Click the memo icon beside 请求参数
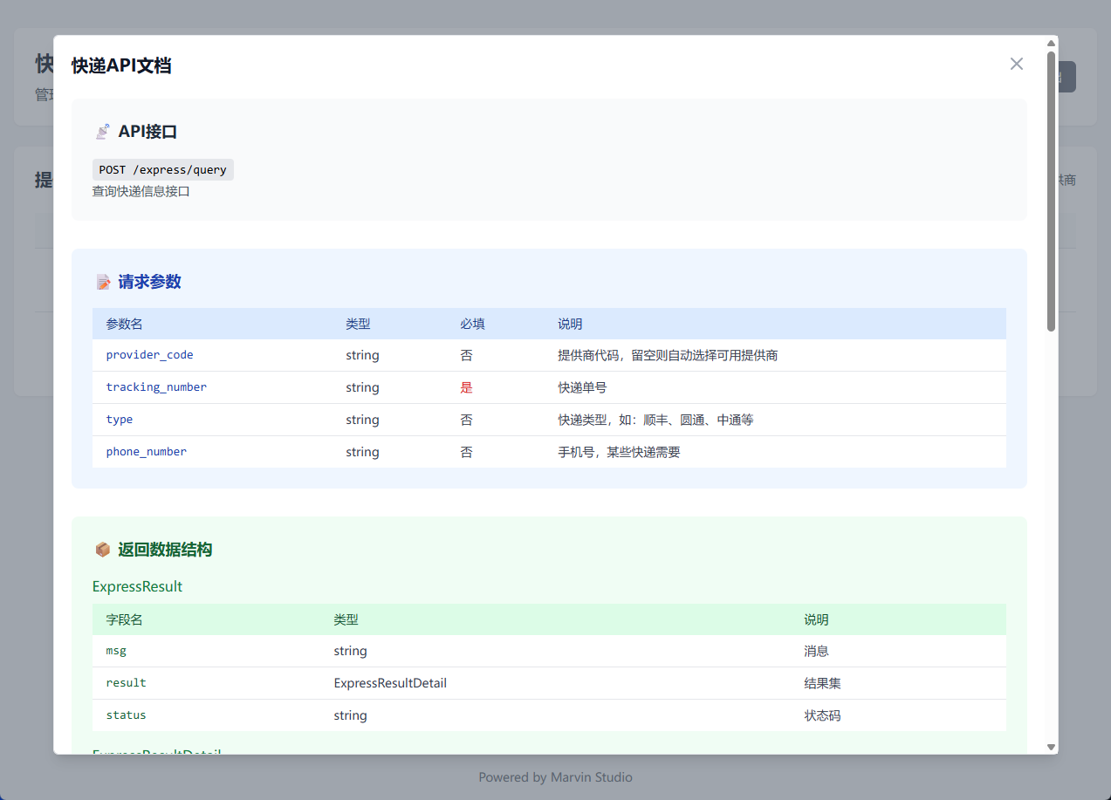Screen dimensions: 1111x800 (103, 282)
